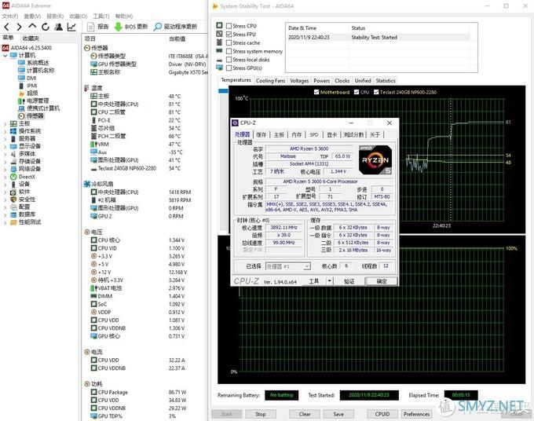Open the 工具 dropdown arrow in CPU-Z
This screenshot has height=421, width=534.
329,281
